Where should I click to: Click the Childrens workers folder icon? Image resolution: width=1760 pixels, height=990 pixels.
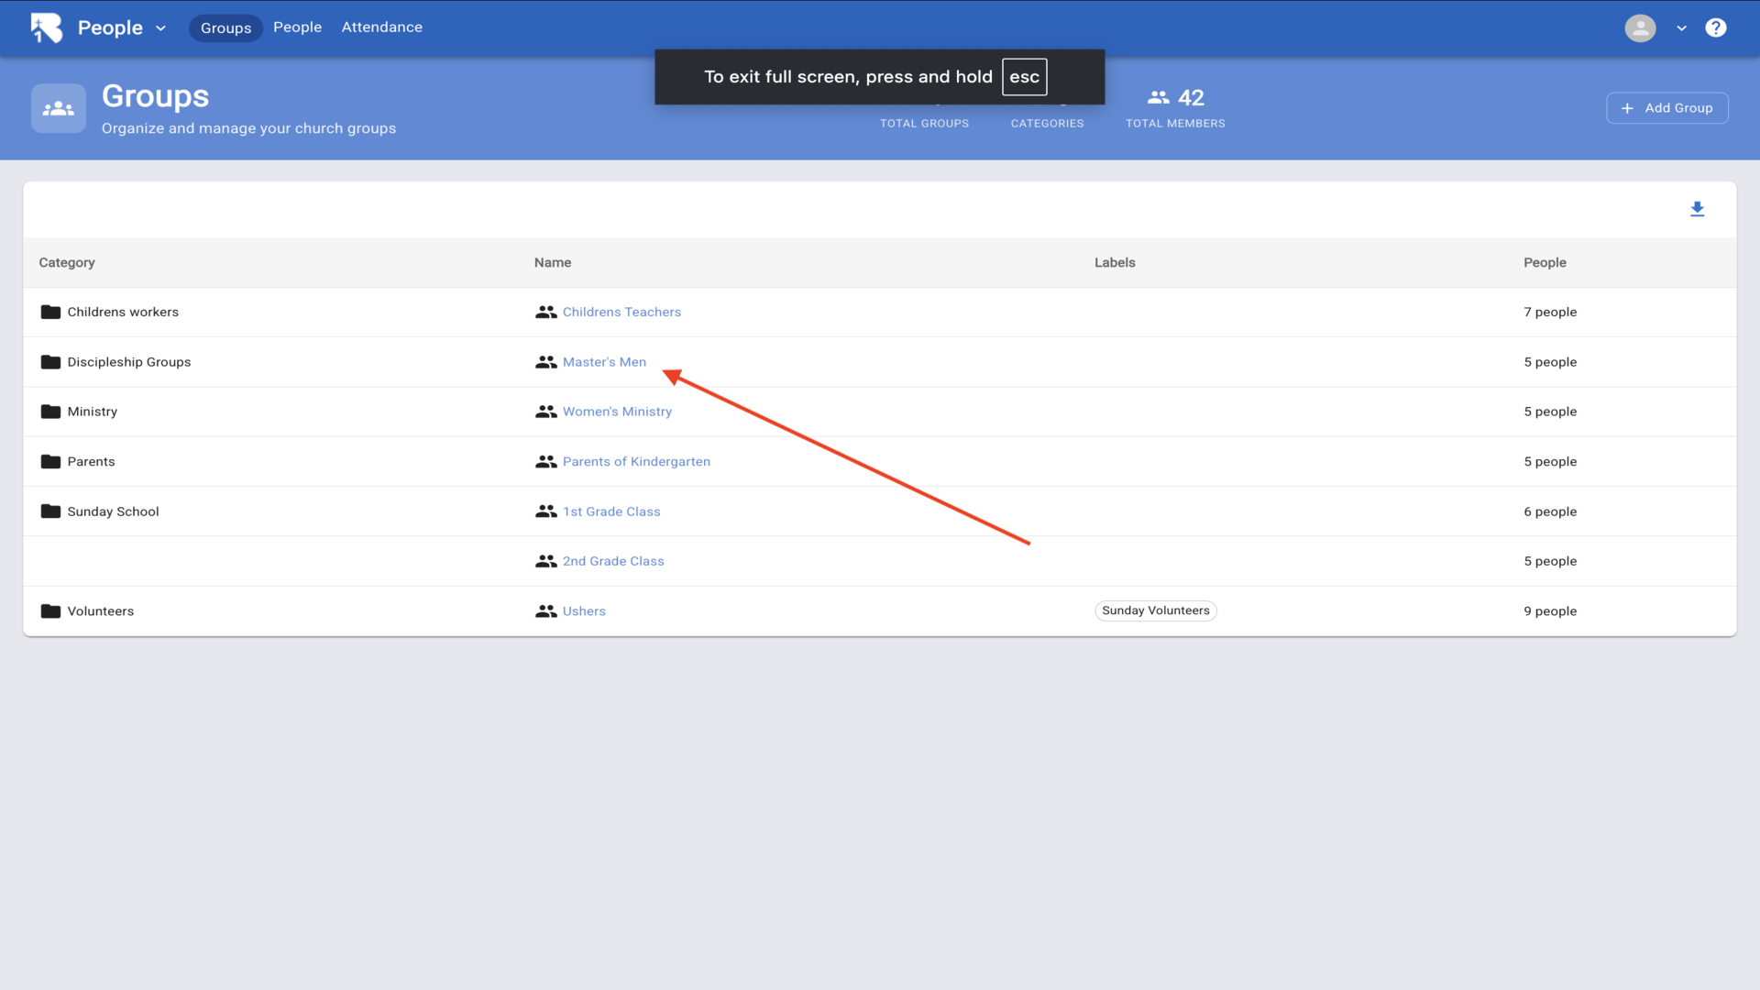coord(50,312)
